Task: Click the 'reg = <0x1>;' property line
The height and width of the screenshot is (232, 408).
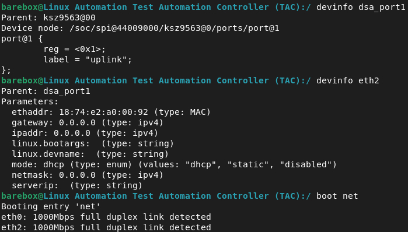Action: (x=74, y=49)
